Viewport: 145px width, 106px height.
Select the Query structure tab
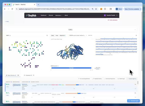pyautogui.click(x=52, y=36)
